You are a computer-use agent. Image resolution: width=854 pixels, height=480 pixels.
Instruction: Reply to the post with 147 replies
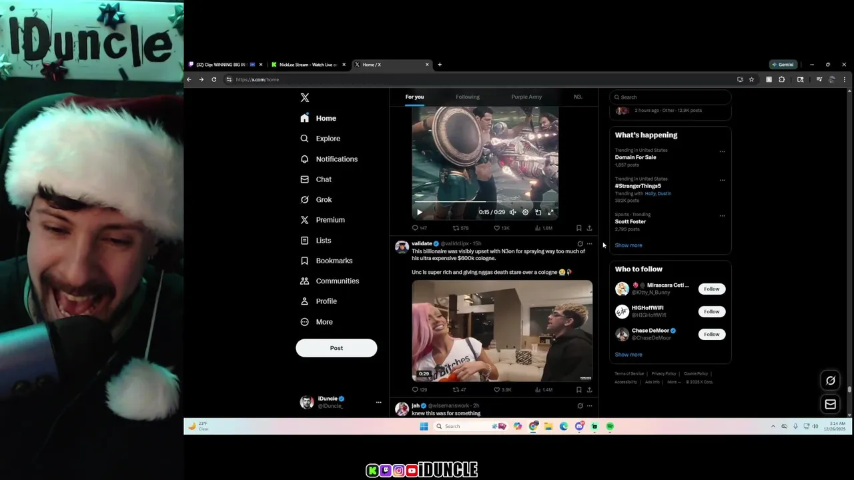click(420, 228)
